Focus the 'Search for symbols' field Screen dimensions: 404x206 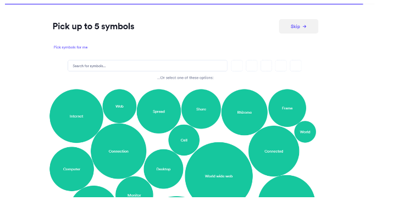[x=147, y=66]
